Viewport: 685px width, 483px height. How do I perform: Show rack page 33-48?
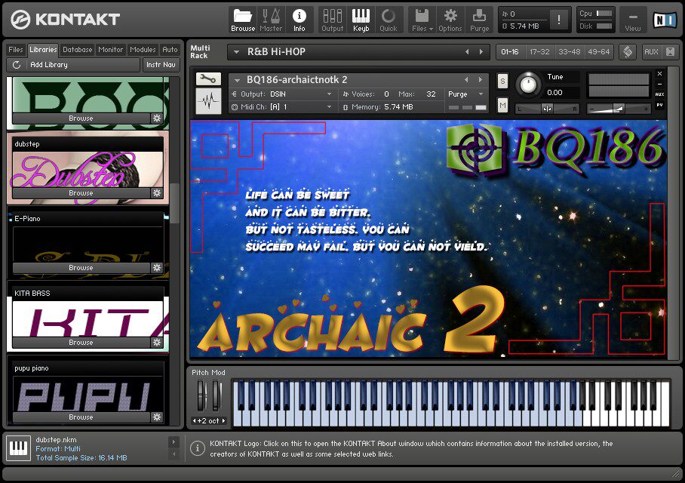pyautogui.click(x=570, y=51)
